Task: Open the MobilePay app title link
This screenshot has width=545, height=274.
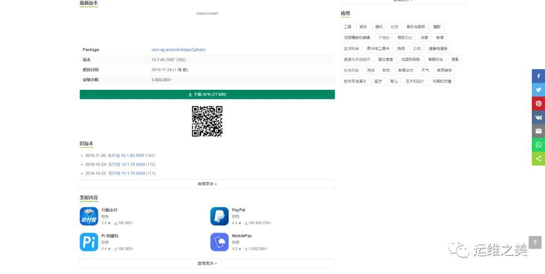Action: 242,236
